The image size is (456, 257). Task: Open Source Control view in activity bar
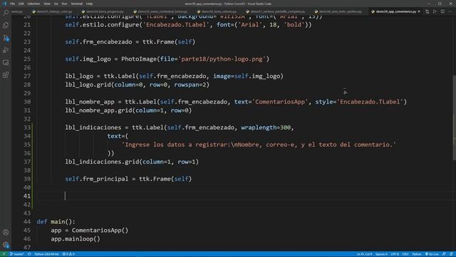[6, 38]
